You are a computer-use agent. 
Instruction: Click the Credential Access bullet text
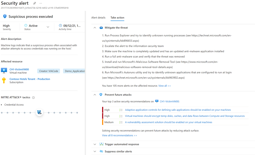14,105
